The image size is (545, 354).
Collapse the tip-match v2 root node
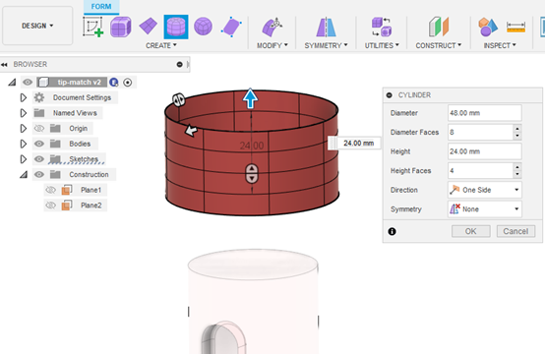click(x=12, y=83)
